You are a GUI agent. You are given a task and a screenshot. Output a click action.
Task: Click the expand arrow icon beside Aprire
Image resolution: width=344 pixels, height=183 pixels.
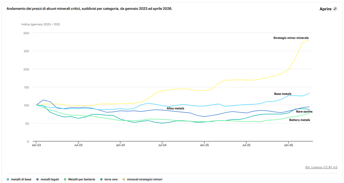tap(335, 9)
